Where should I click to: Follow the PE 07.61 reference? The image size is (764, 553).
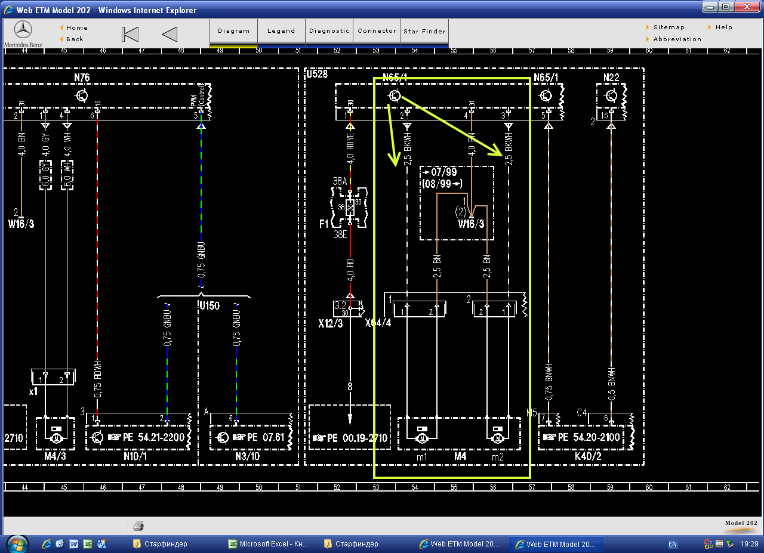point(259,438)
